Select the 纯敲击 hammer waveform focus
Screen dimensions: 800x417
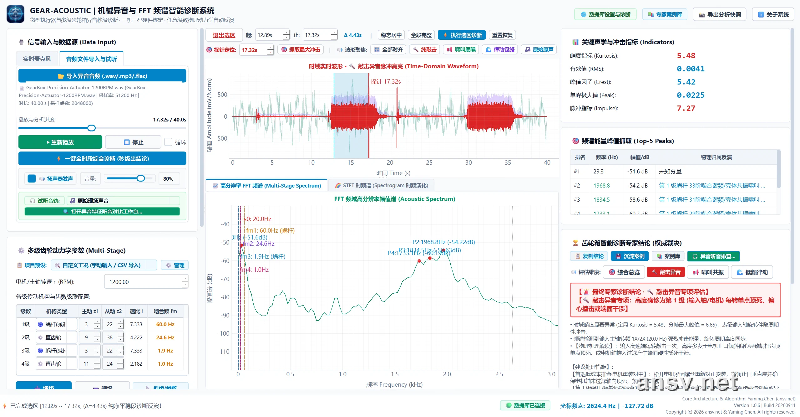point(424,50)
